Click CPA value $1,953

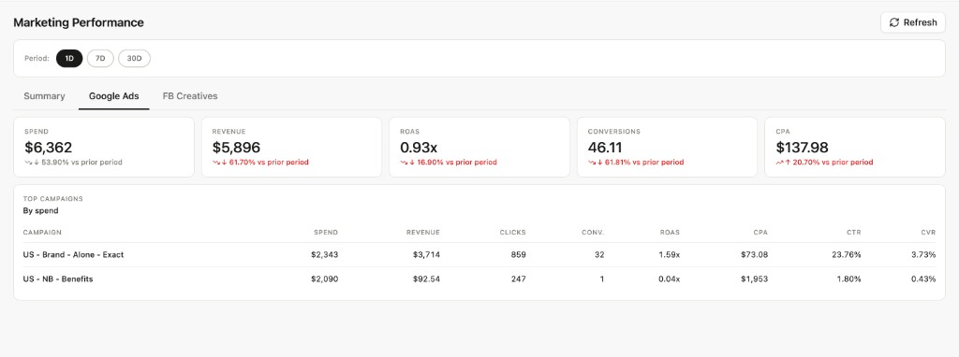tap(754, 278)
